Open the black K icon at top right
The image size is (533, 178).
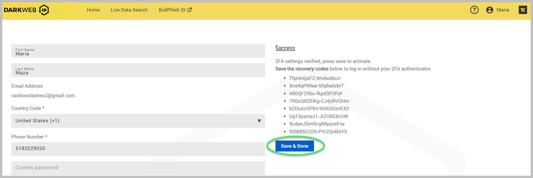pos(523,10)
